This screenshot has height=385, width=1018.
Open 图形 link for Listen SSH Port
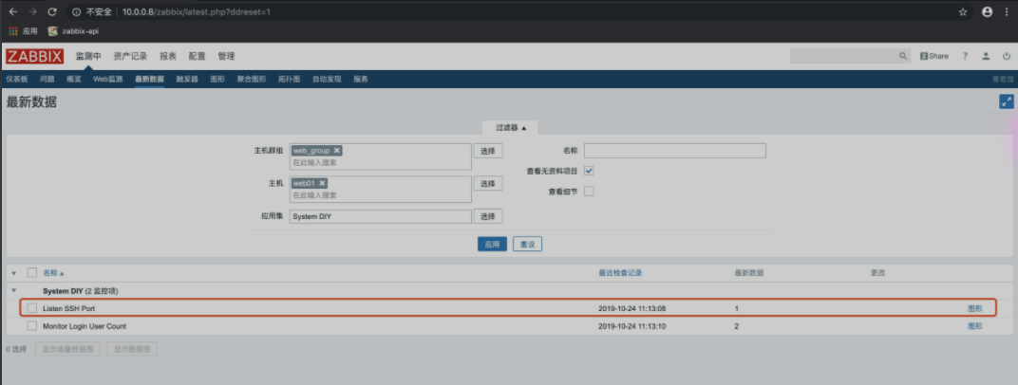tap(974, 308)
